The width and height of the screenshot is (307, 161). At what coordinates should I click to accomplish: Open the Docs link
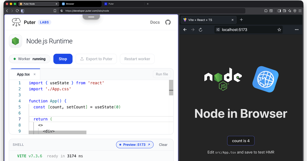point(155,22)
